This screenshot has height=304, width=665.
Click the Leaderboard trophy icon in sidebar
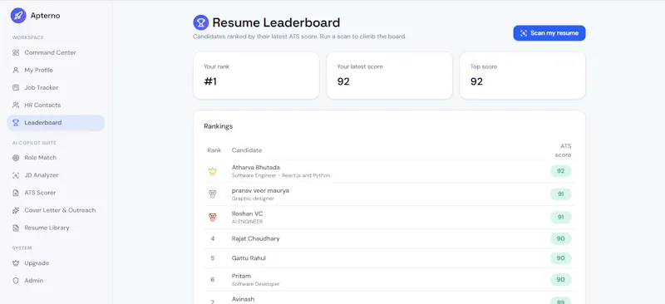point(16,123)
